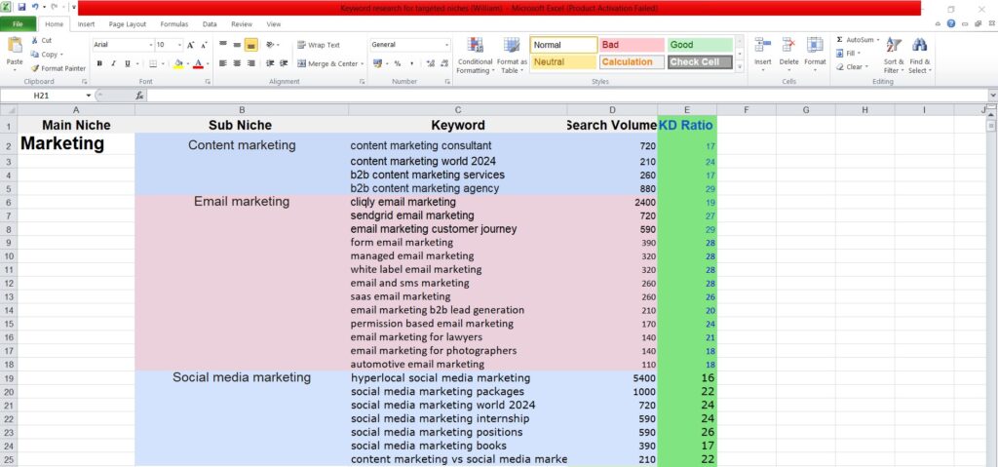Click Increase Decimal icon
Image resolution: width=998 pixels, height=467 pixels.
430,63
